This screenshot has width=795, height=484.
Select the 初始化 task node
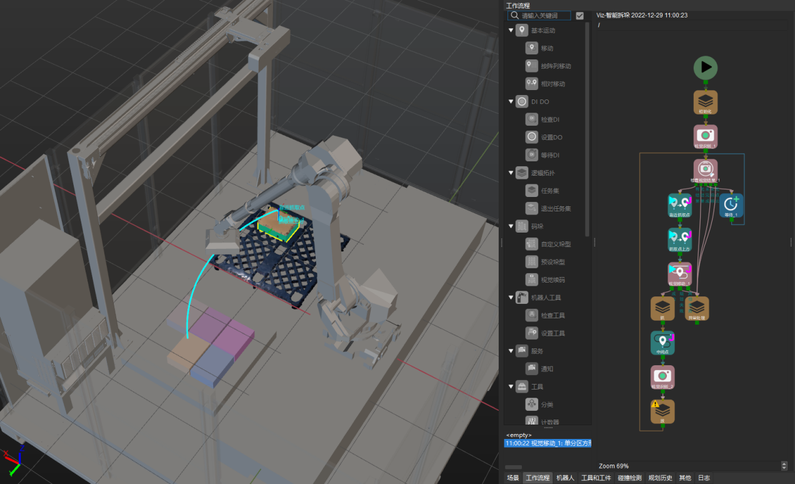pyautogui.click(x=705, y=102)
